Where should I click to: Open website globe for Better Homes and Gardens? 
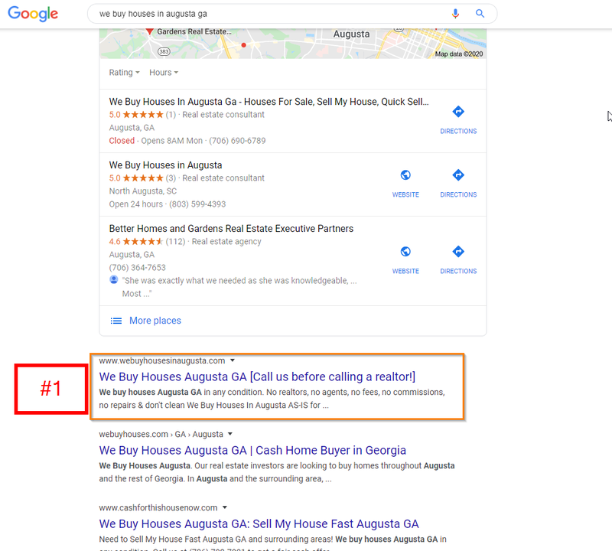pos(405,252)
